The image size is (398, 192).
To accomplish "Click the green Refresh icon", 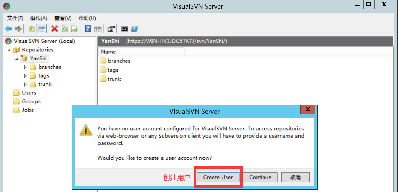I will point(65,29).
